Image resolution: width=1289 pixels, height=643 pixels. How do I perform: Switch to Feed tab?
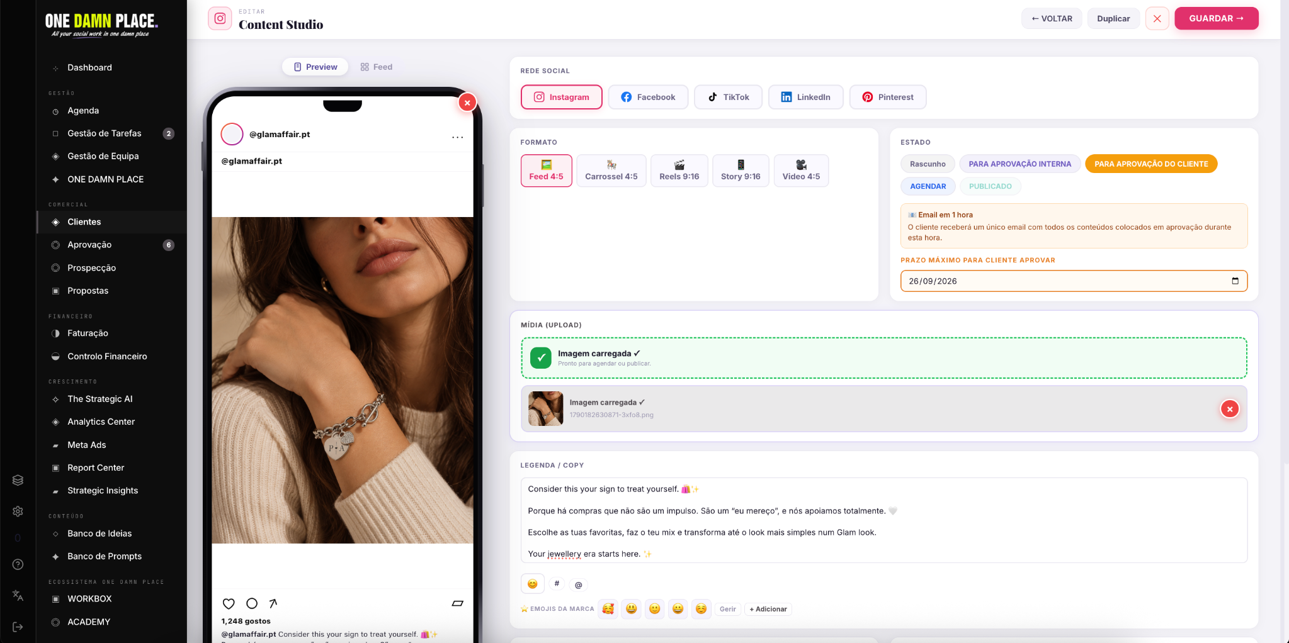pyautogui.click(x=377, y=67)
